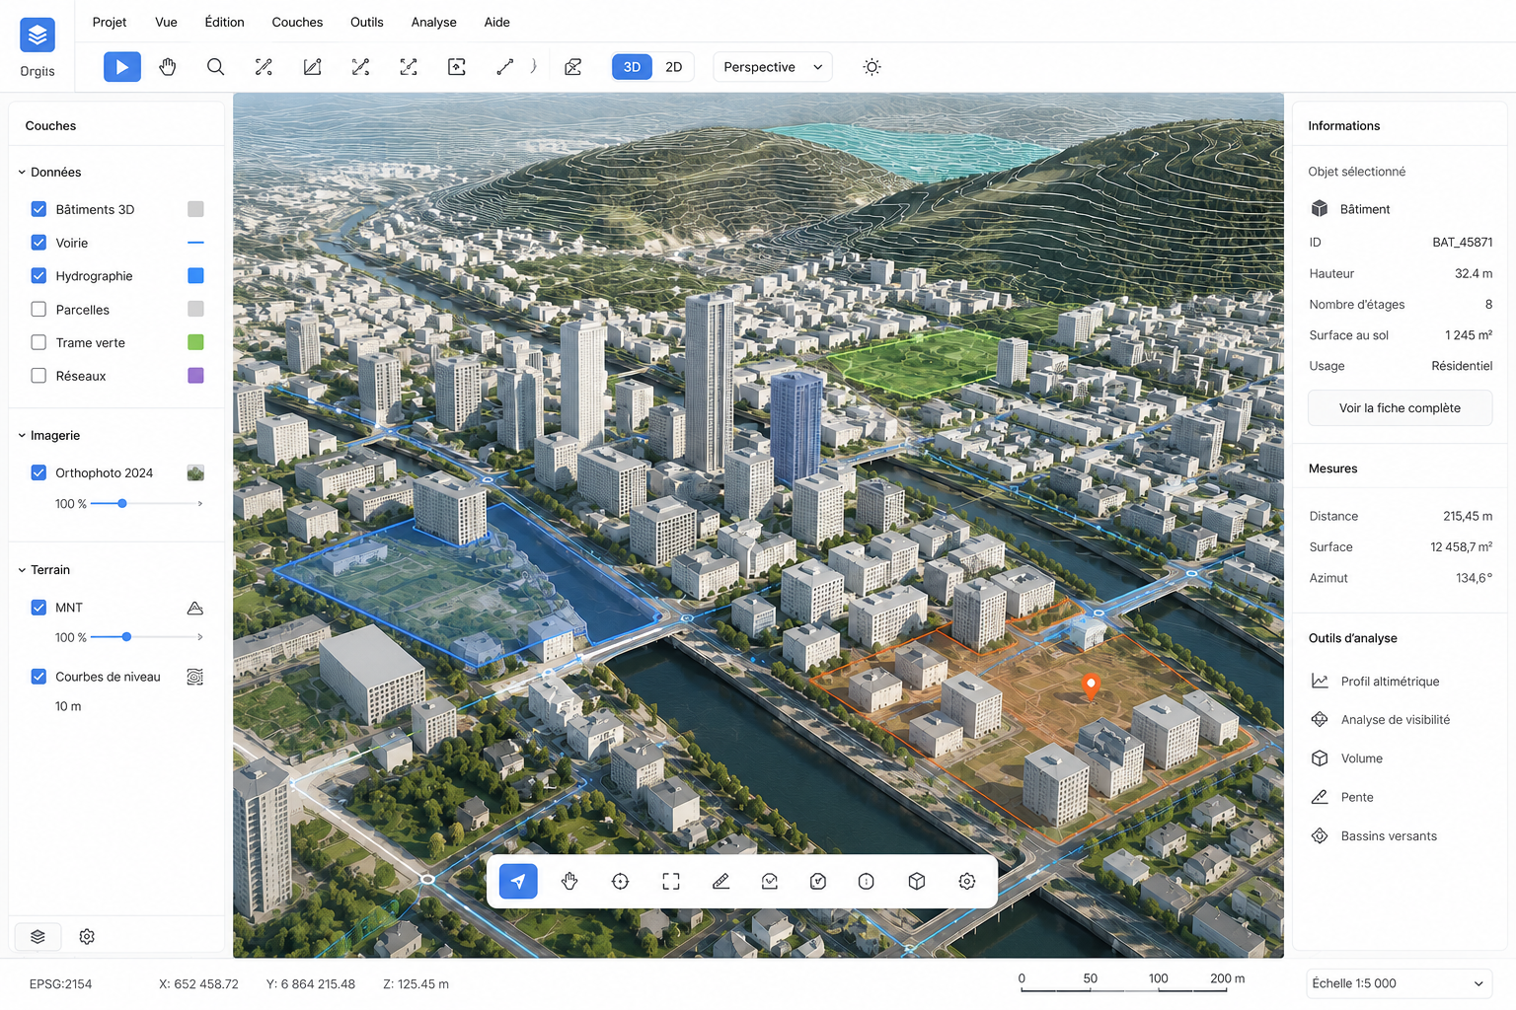Screen dimensions: 1516x1010
Task: Click Voir la fiche complète button
Action: [1400, 408]
